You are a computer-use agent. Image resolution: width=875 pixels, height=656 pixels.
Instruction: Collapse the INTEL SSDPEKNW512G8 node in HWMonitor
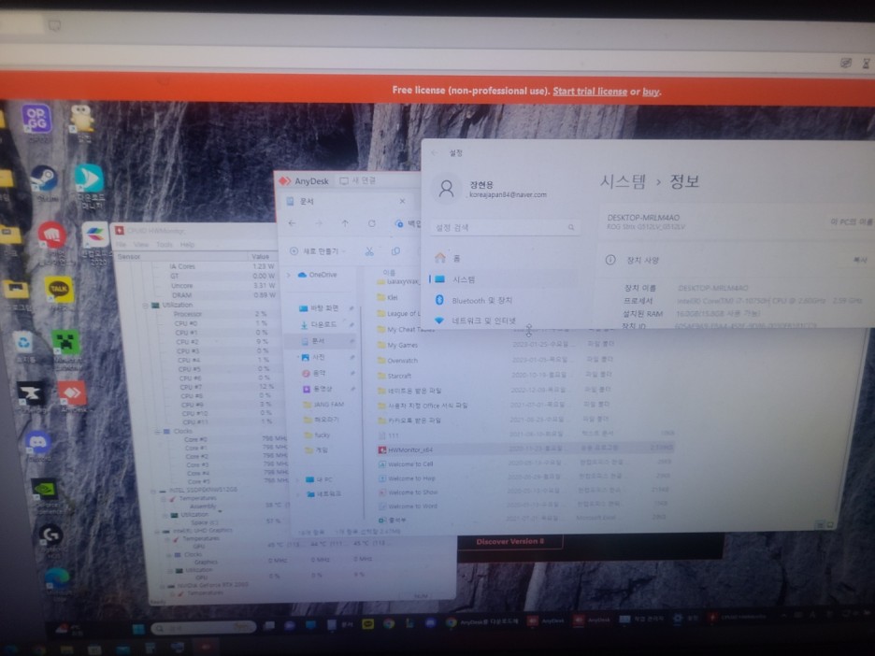[x=153, y=491]
